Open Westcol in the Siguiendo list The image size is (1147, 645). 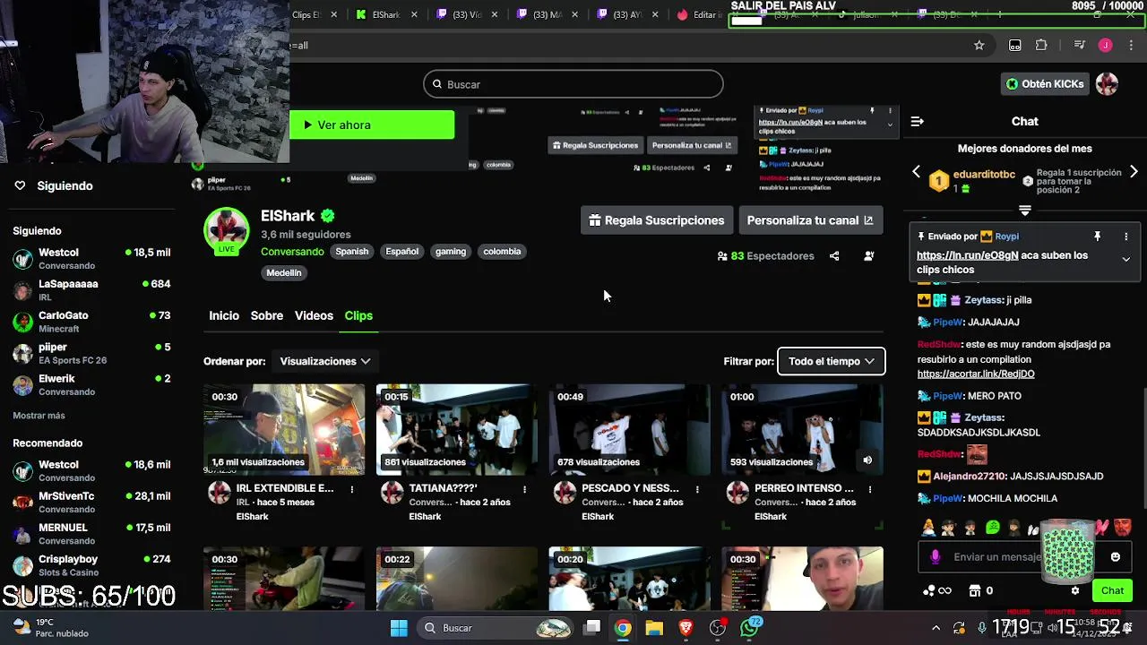(91, 259)
